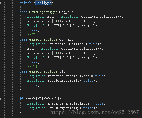Click the switch keyword
This screenshot has width=142, height=118.
[25, 3]
